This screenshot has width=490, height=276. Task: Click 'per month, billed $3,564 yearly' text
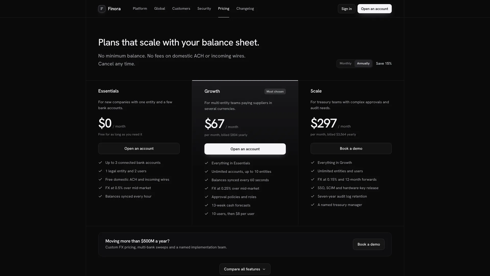(x=333, y=134)
